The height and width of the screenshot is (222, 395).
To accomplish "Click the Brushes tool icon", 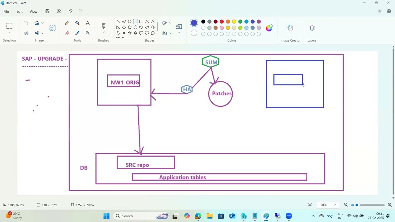I will pos(103,26).
